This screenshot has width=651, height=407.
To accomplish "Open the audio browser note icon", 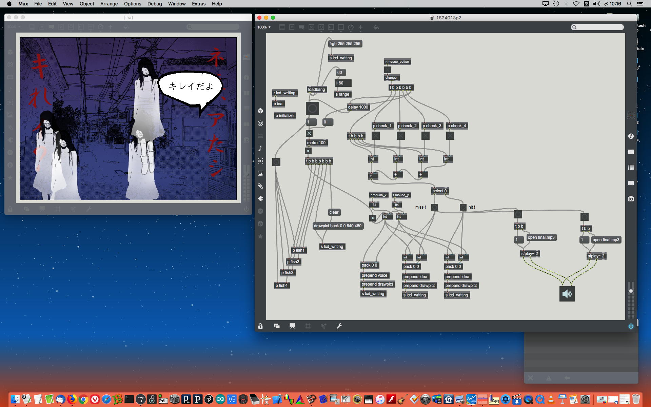I will click(x=260, y=149).
